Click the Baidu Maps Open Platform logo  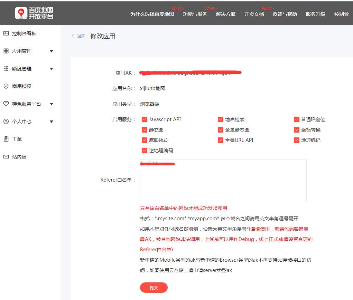(34, 13)
